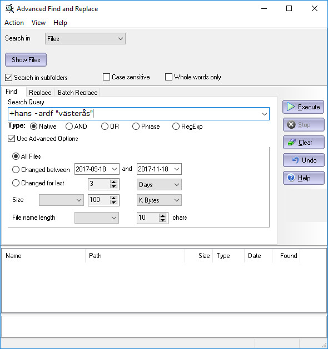The width and height of the screenshot is (328, 349).
Task: Expand the K Bytes size unit dropdown
Action: [159, 200]
